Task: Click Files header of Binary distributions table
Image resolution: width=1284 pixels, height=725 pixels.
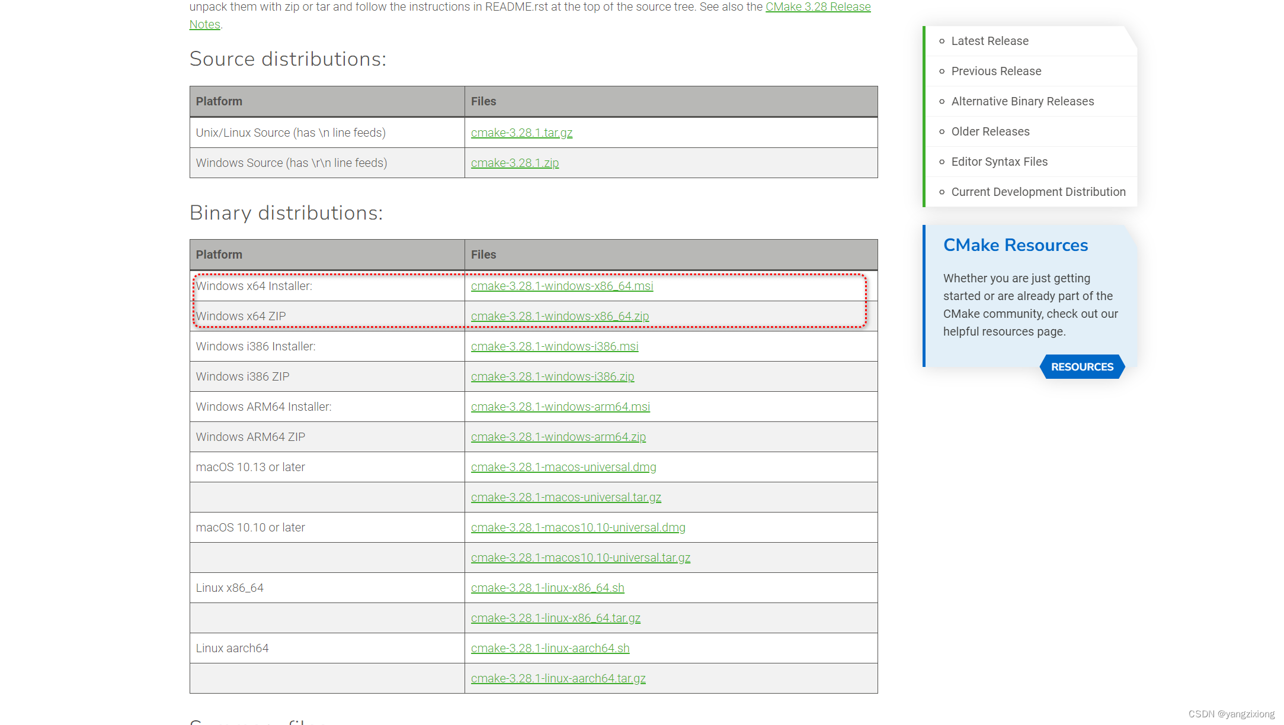Action: point(671,254)
